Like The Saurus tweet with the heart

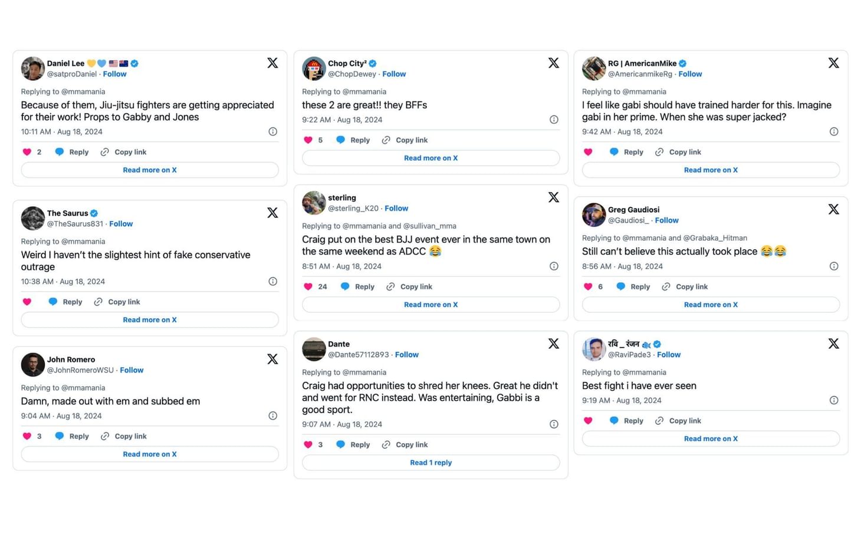point(27,302)
